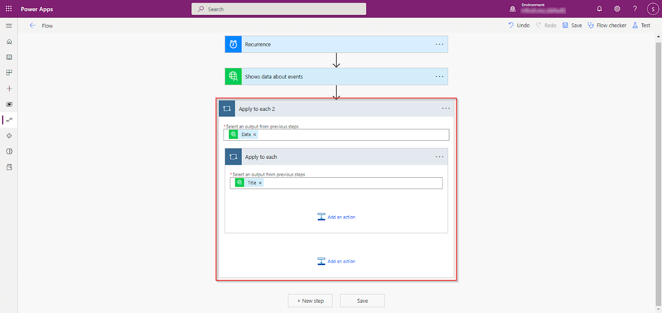Open notifications bell
The image size is (662, 313).
click(600, 9)
